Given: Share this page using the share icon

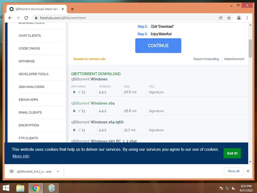Looking at the screenshot, I should 221,18.
